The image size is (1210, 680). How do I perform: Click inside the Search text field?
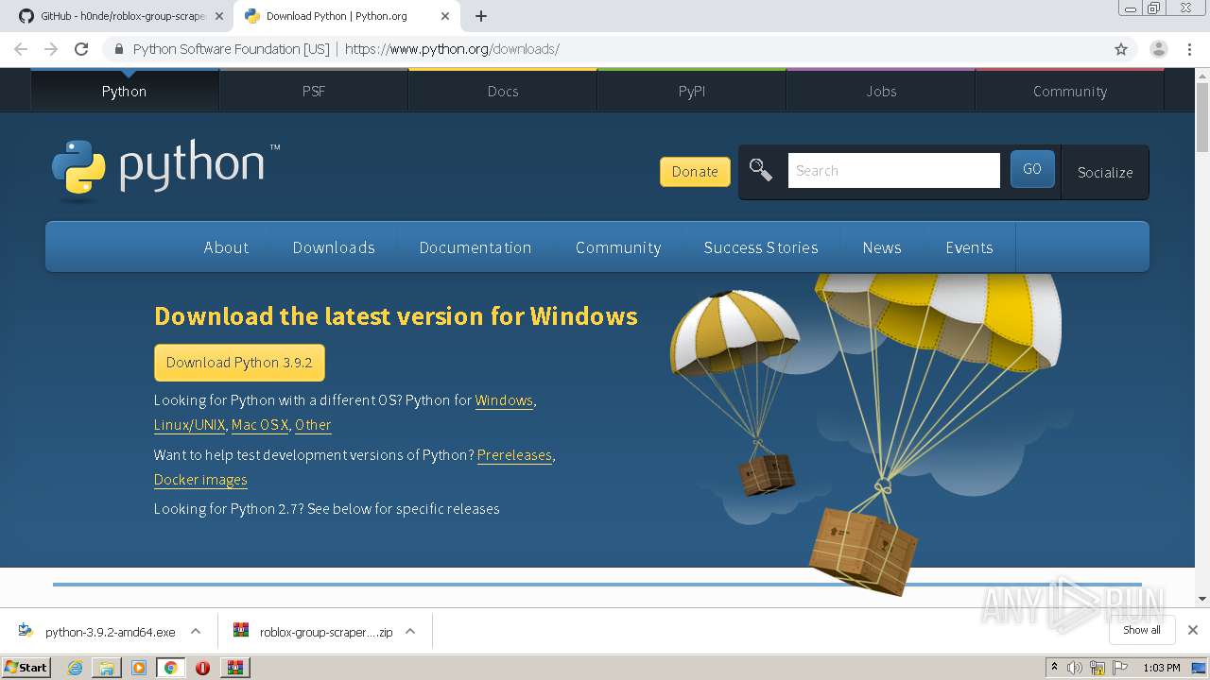pyautogui.click(x=893, y=170)
